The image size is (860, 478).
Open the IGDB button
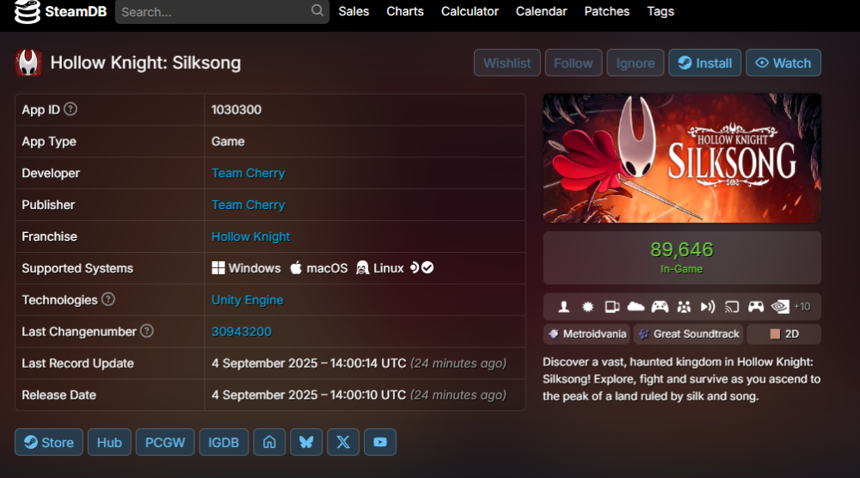[x=224, y=442]
